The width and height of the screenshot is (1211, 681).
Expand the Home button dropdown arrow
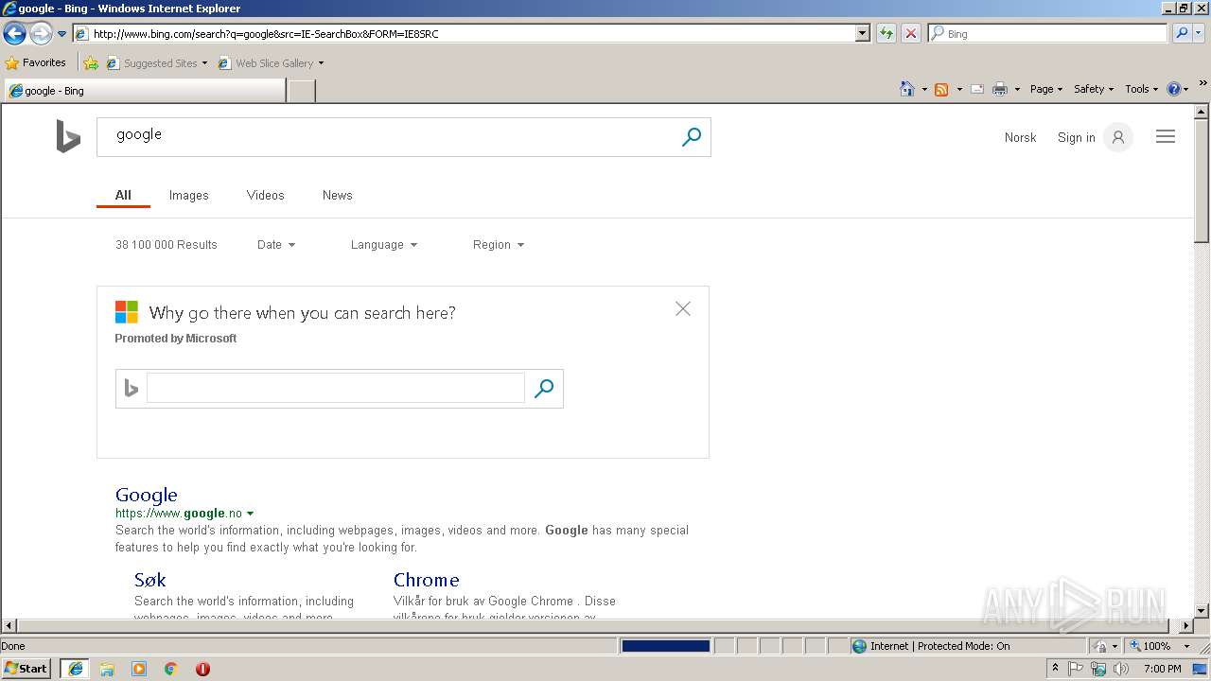pyautogui.click(x=924, y=90)
